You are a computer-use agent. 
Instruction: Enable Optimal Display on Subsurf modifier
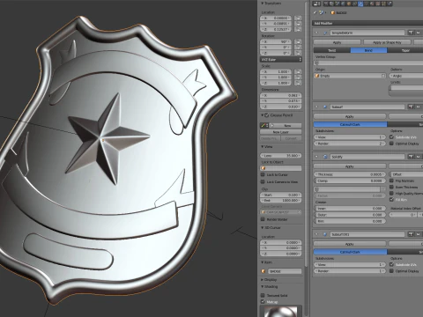tap(391, 144)
